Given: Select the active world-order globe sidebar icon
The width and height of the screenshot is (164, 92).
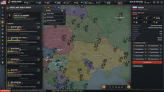Looking at the screenshot, I should (x=3, y=22).
